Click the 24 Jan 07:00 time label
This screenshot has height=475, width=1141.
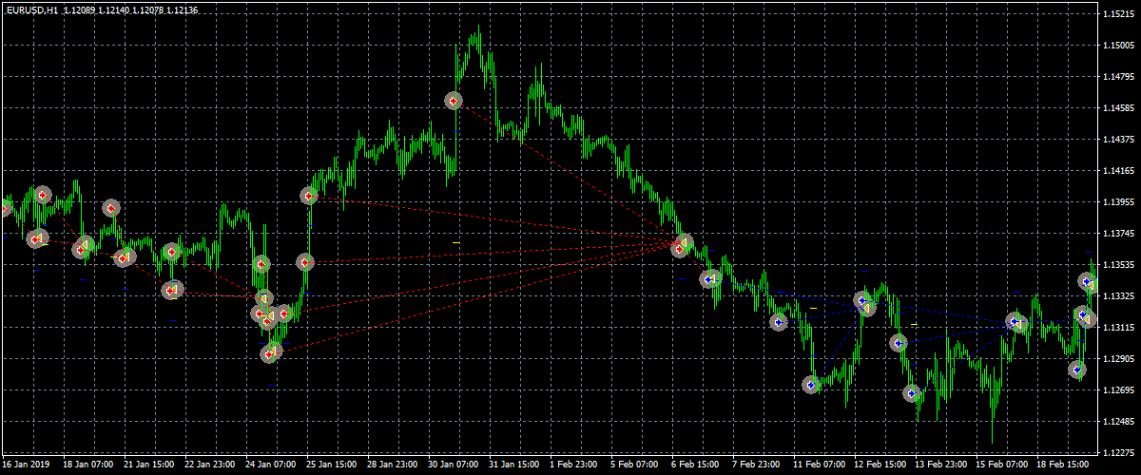[x=271, y=465]
